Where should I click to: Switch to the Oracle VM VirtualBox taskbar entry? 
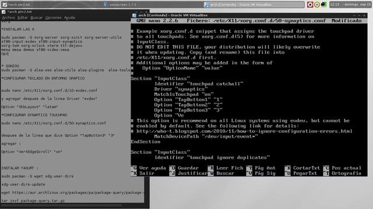point(254,5)
